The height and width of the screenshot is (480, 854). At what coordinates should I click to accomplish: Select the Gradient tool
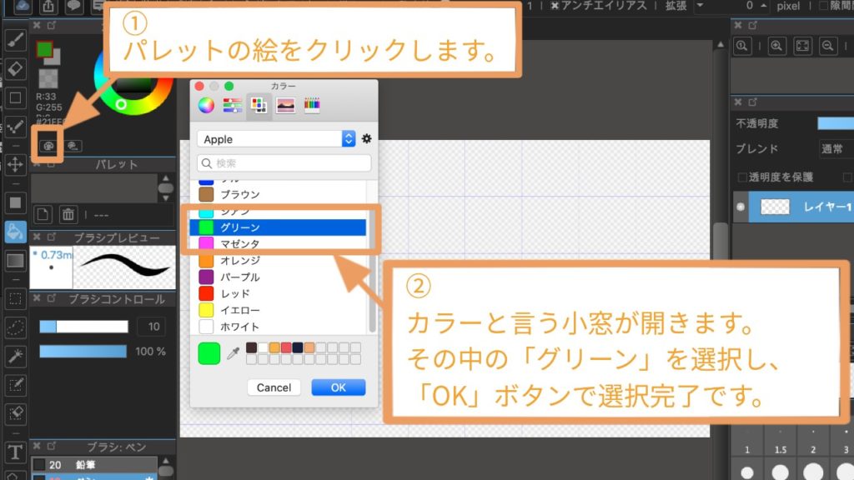click(x=13, y=262)
